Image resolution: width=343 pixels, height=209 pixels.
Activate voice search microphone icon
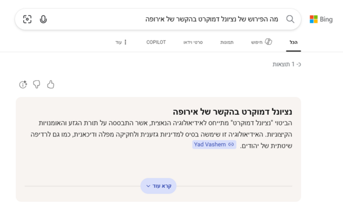pos(43,19)
